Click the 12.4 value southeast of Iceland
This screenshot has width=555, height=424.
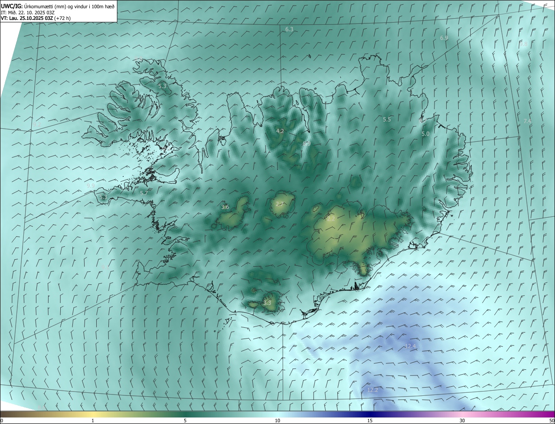410,346
